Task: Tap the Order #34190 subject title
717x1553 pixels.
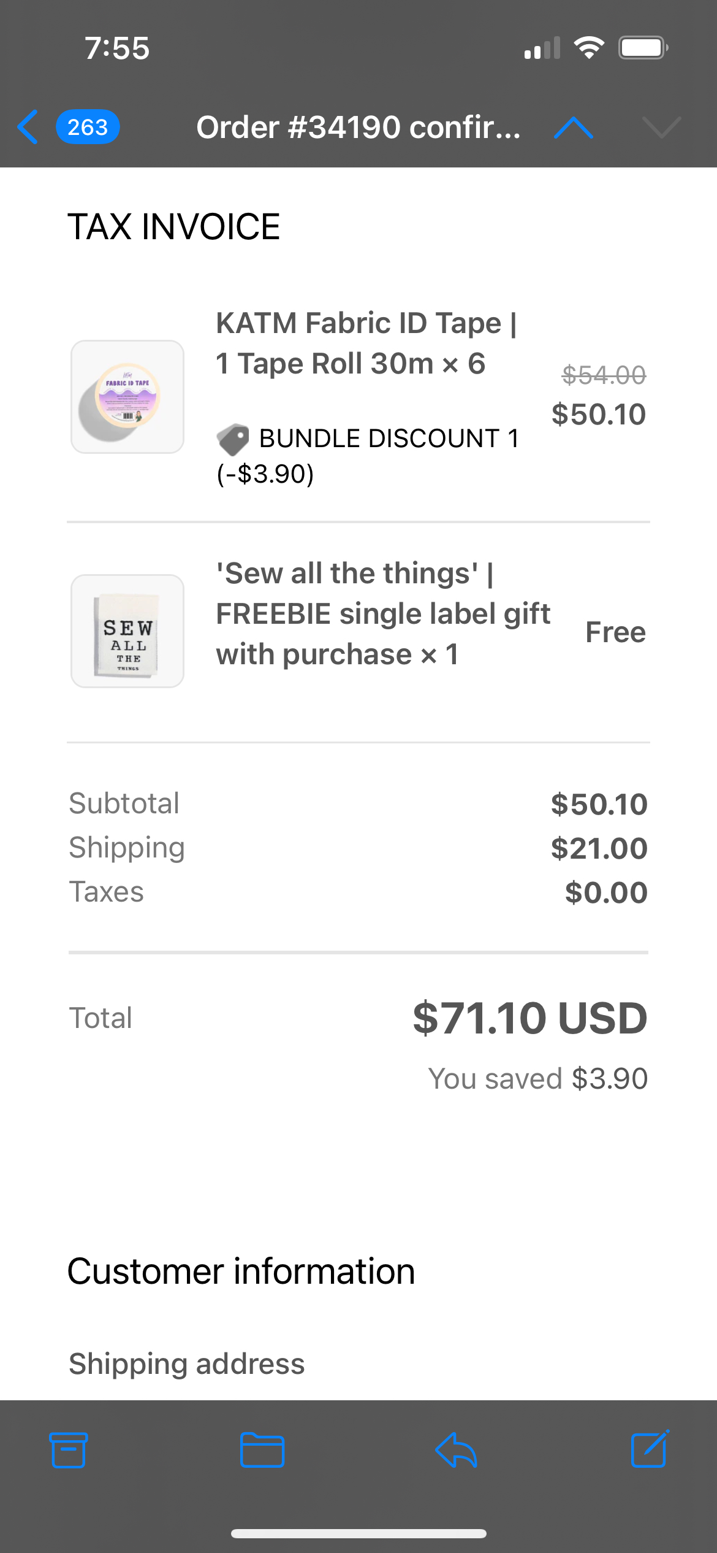Action: (x=358, y=128)
